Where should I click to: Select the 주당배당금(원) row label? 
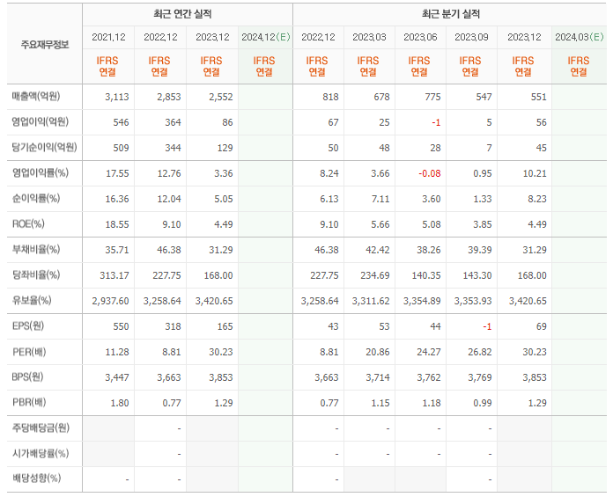click(x=41, y=428)
